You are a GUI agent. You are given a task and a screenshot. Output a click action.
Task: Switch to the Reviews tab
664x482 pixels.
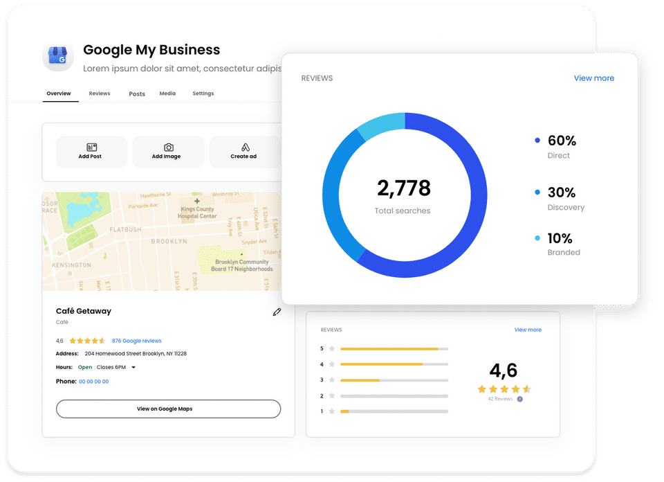click(x=100, y=93)
